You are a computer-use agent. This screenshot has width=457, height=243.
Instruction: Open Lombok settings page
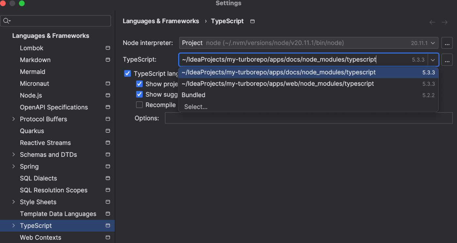tap(32, 48)
